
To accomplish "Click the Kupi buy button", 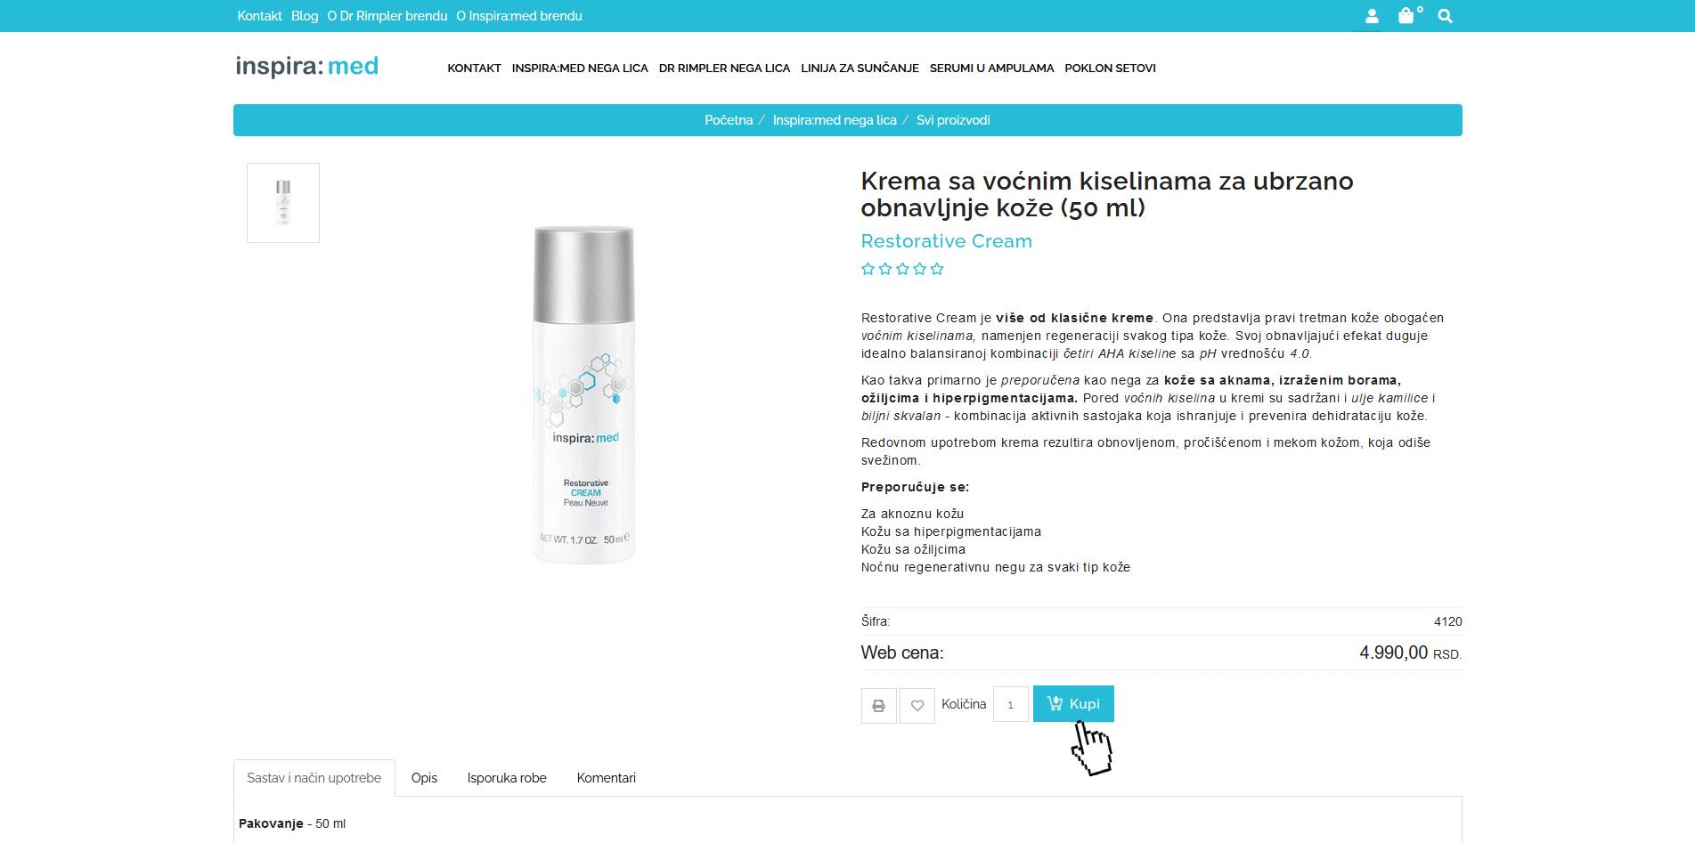I will point(1073,703).
